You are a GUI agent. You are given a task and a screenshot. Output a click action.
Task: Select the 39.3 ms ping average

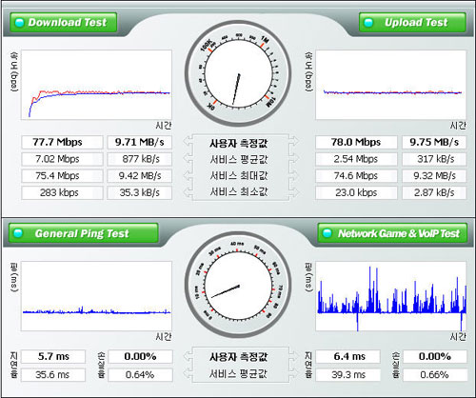(348, 375)
